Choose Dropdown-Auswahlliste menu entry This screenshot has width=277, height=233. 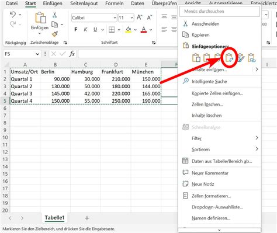tap(217, 207)
